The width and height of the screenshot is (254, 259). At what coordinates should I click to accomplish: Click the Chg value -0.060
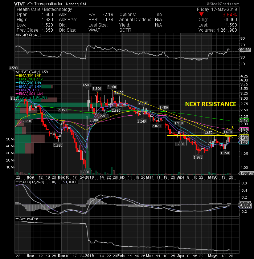230,20
